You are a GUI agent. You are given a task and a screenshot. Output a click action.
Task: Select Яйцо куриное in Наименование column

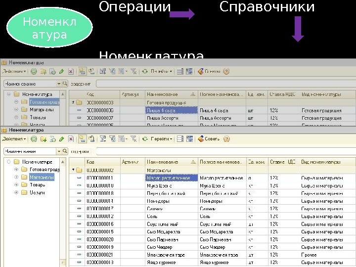(x=161, y=263)
